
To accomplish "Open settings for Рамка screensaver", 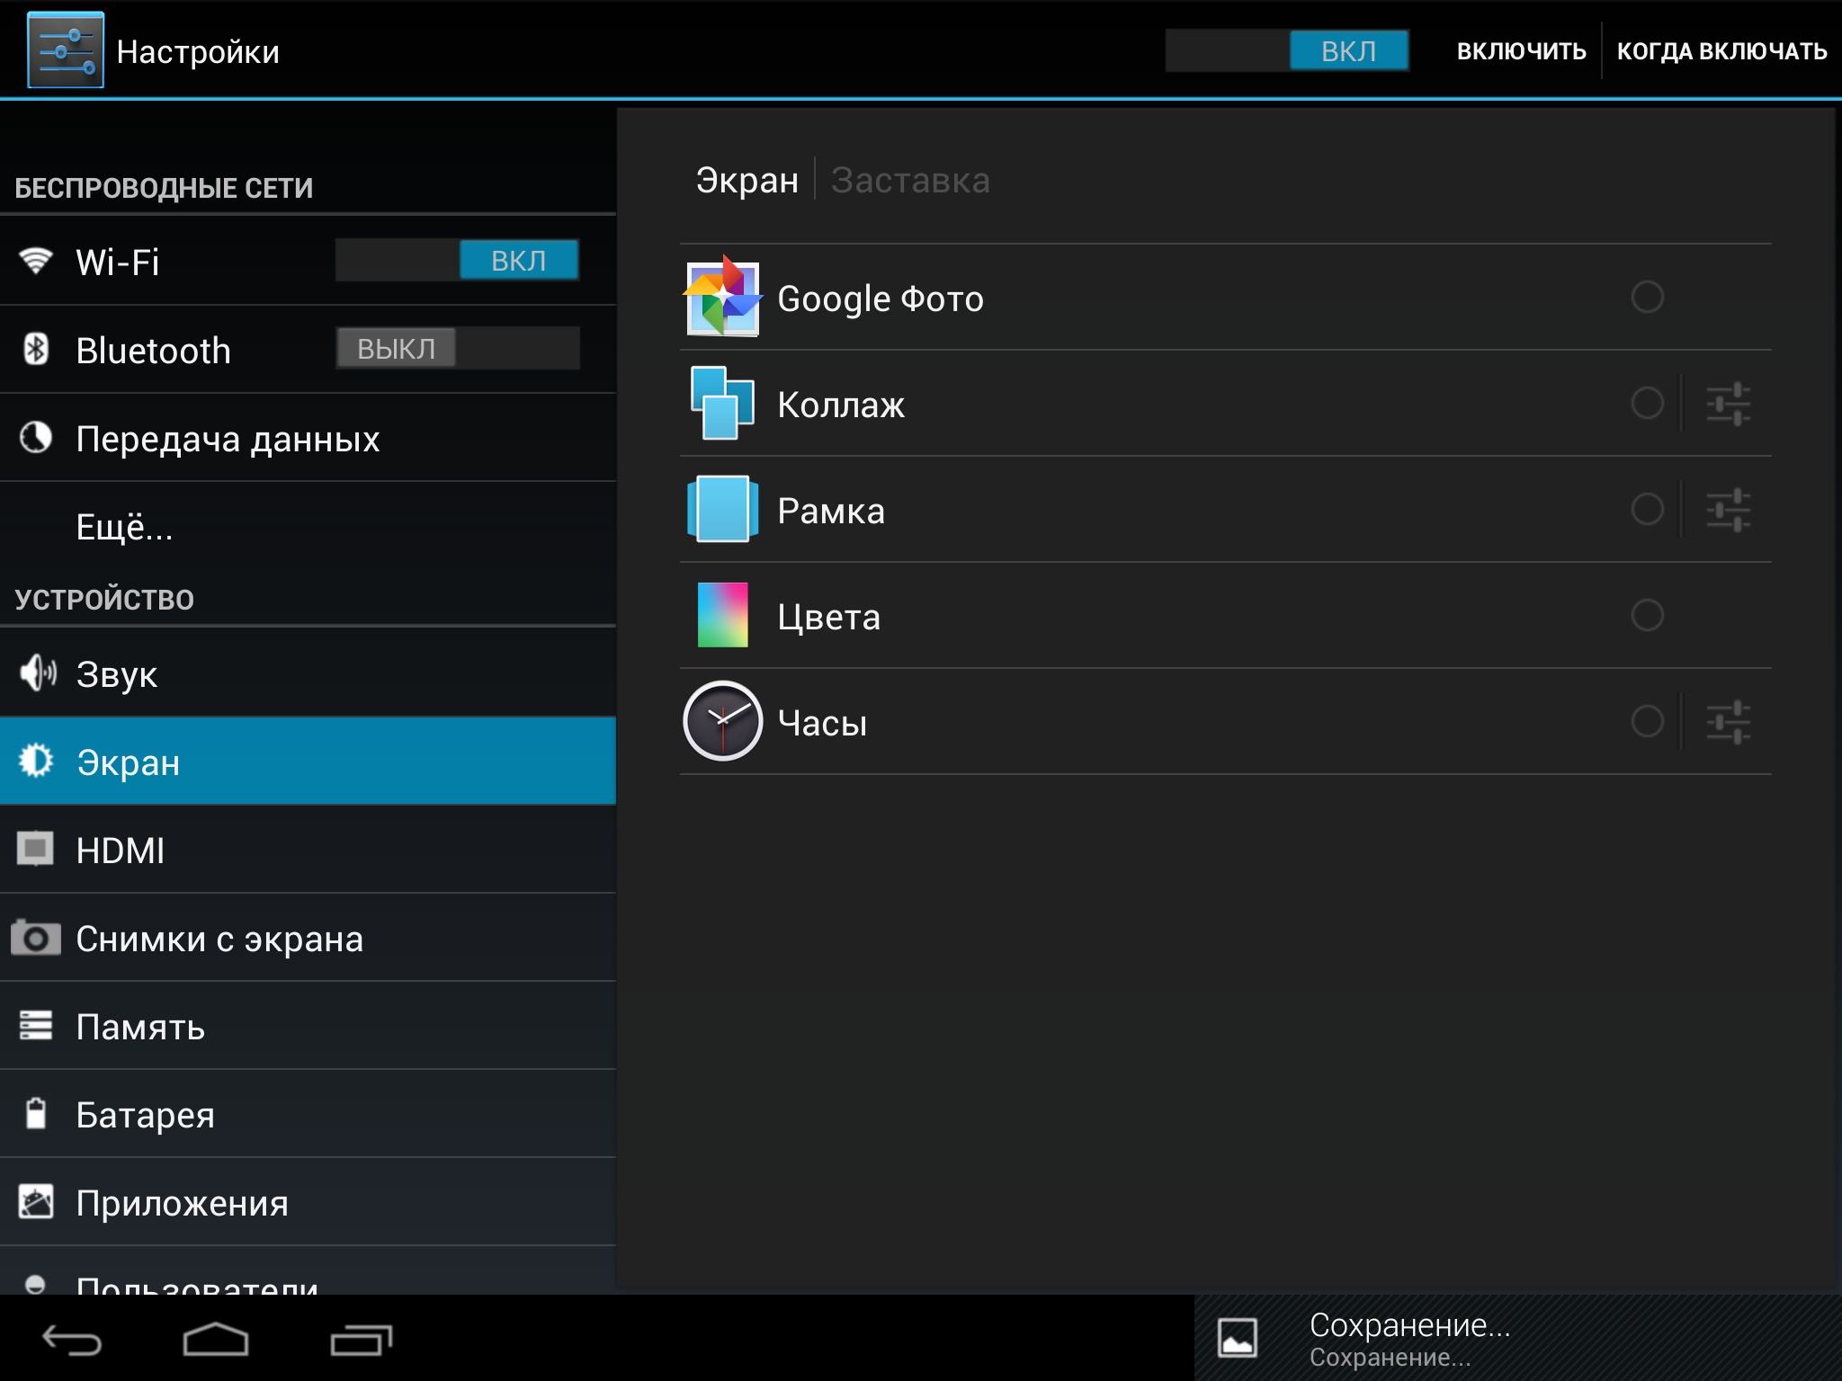I will [x=1728, y=510].
